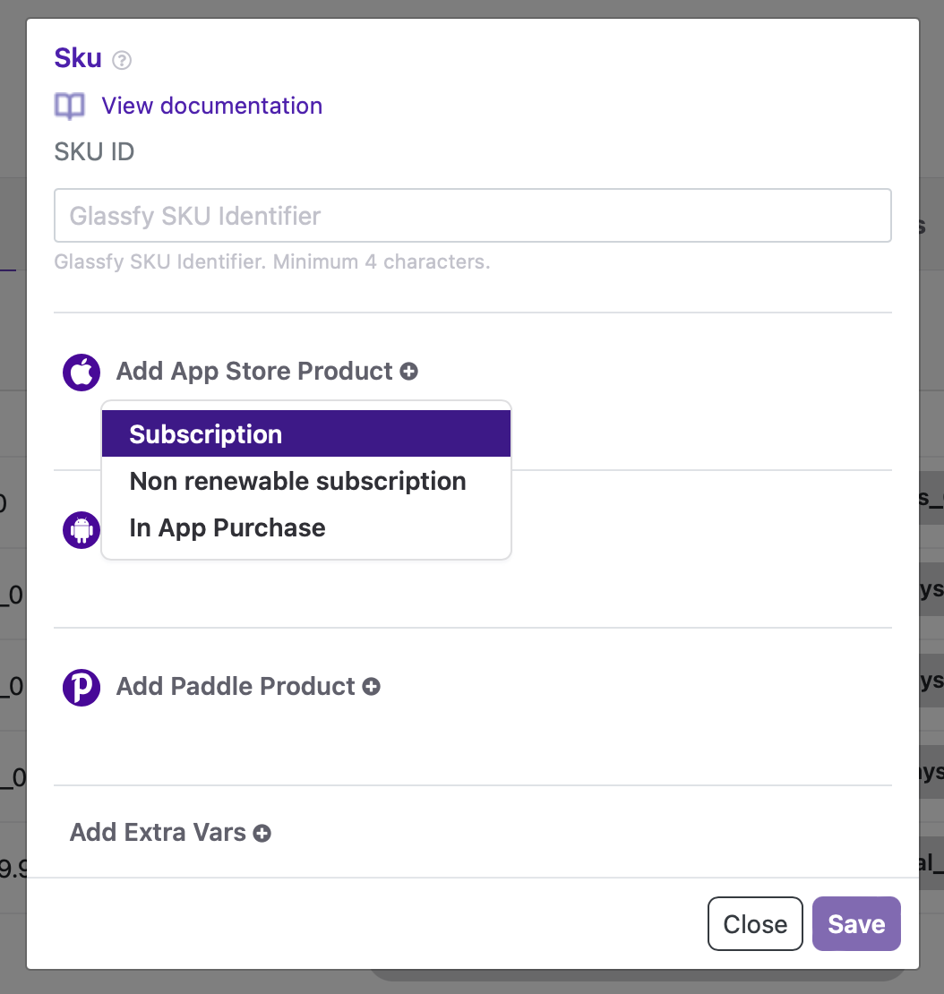The height and width of the screenshot is (994, 944).
Task: Click the Add Paddle Product label text
Action: tap(236, 687)
